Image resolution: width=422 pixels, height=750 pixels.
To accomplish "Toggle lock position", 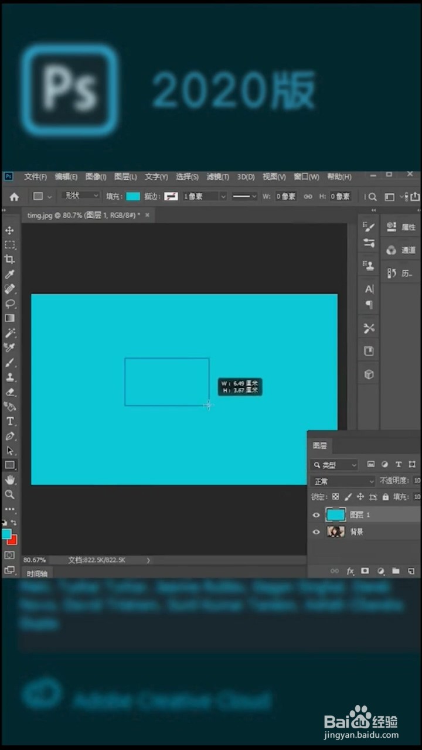I will click(x=360, y=497).
